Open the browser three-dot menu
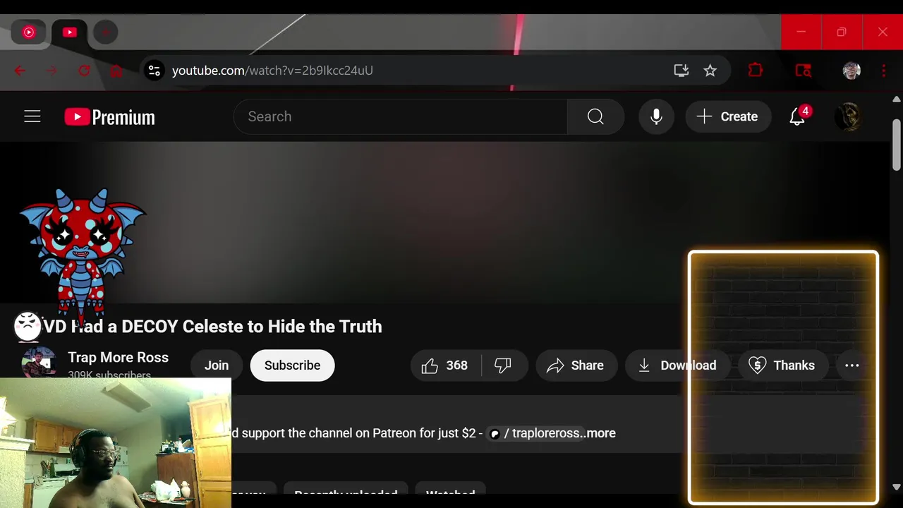The width and height of the screenshot is (903, 508). pos(883,71)
